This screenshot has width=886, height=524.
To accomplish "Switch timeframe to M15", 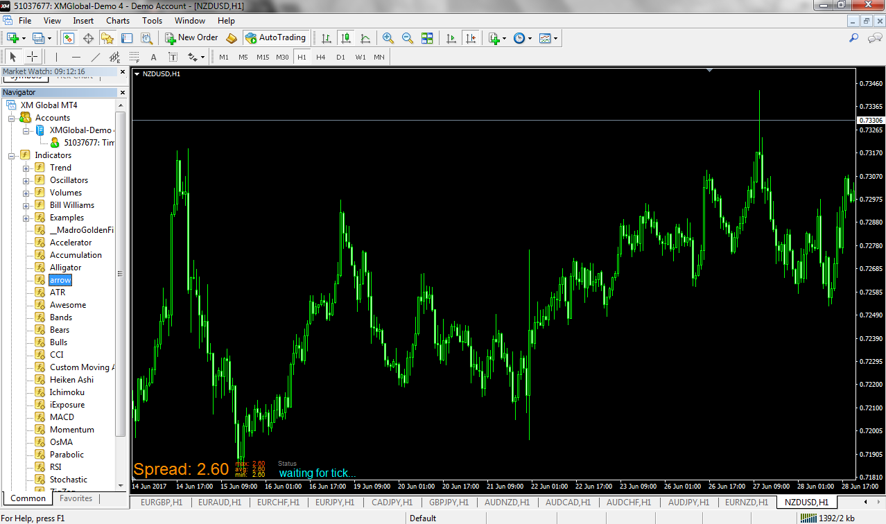I will tap(263, 57).
